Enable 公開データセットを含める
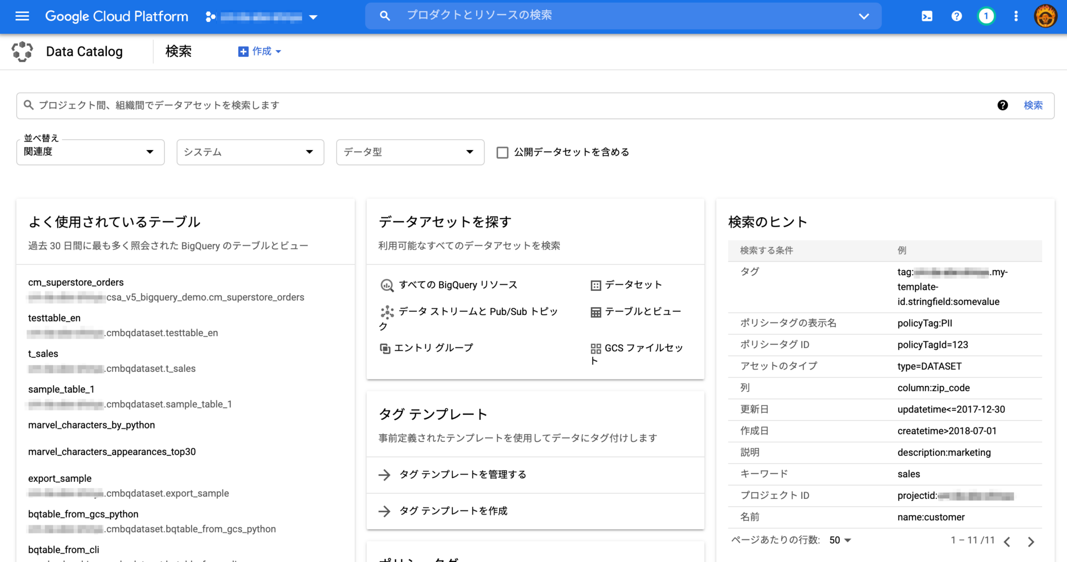 (x=502, y=152)
